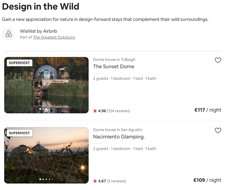
Task: Click the €109 / night price
Action: click(x=207, y=180)
